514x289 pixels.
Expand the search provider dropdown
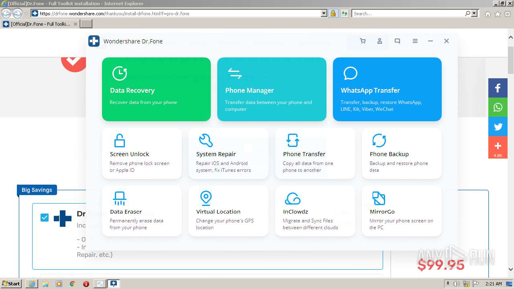[x=475, y=13]
